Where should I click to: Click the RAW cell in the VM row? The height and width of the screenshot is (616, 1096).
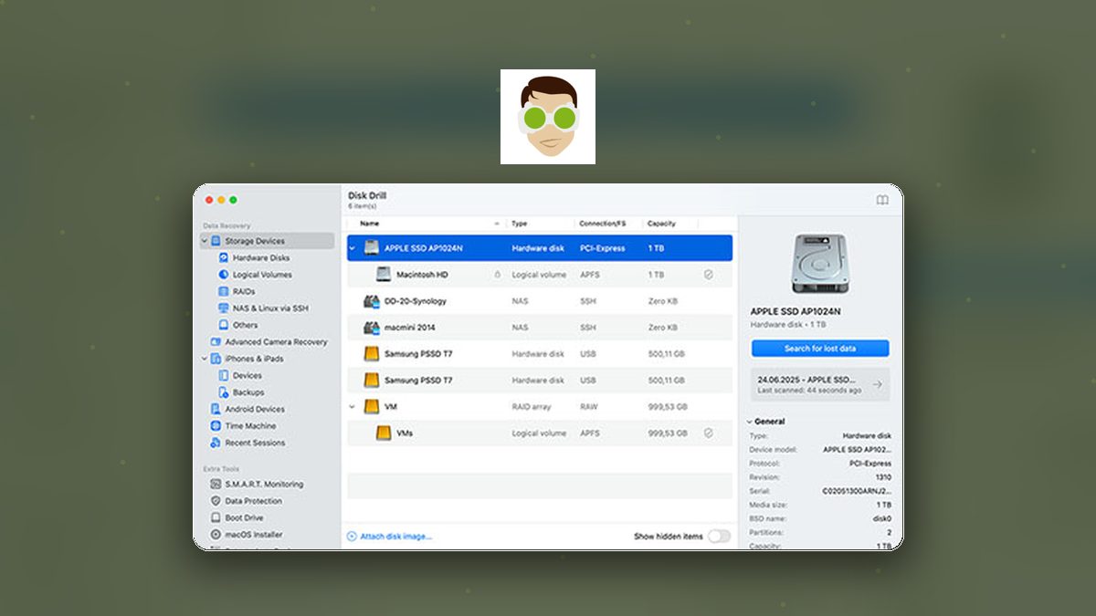click(x=588, y=407)
